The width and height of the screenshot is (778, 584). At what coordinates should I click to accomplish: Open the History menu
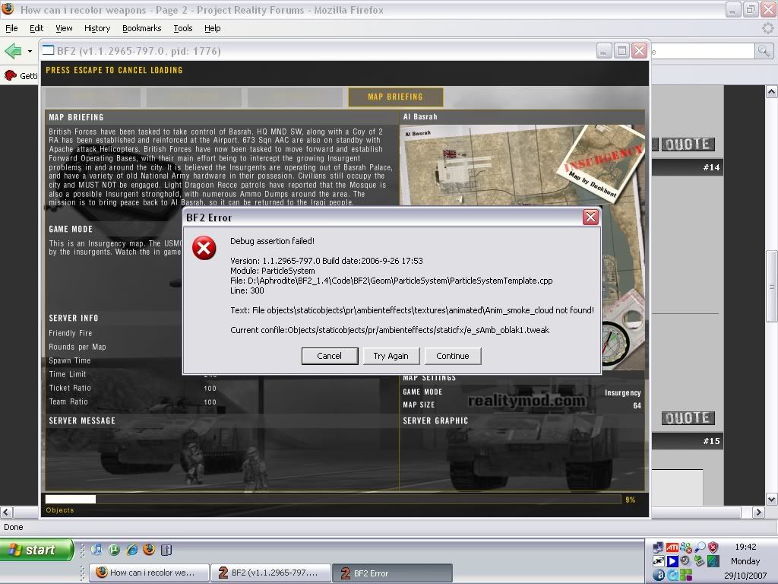(97, 28)
